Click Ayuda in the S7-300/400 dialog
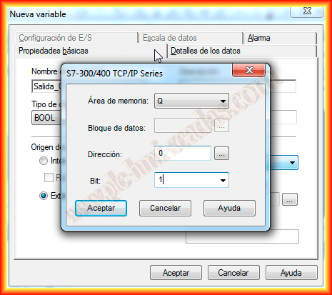This screenshot has width=332, height=295. pos(229,208)
